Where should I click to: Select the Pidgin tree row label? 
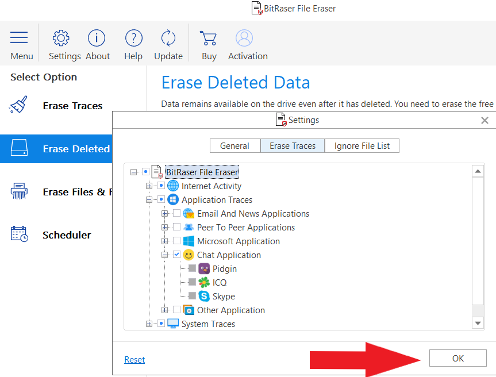click(x=225, y=269)
